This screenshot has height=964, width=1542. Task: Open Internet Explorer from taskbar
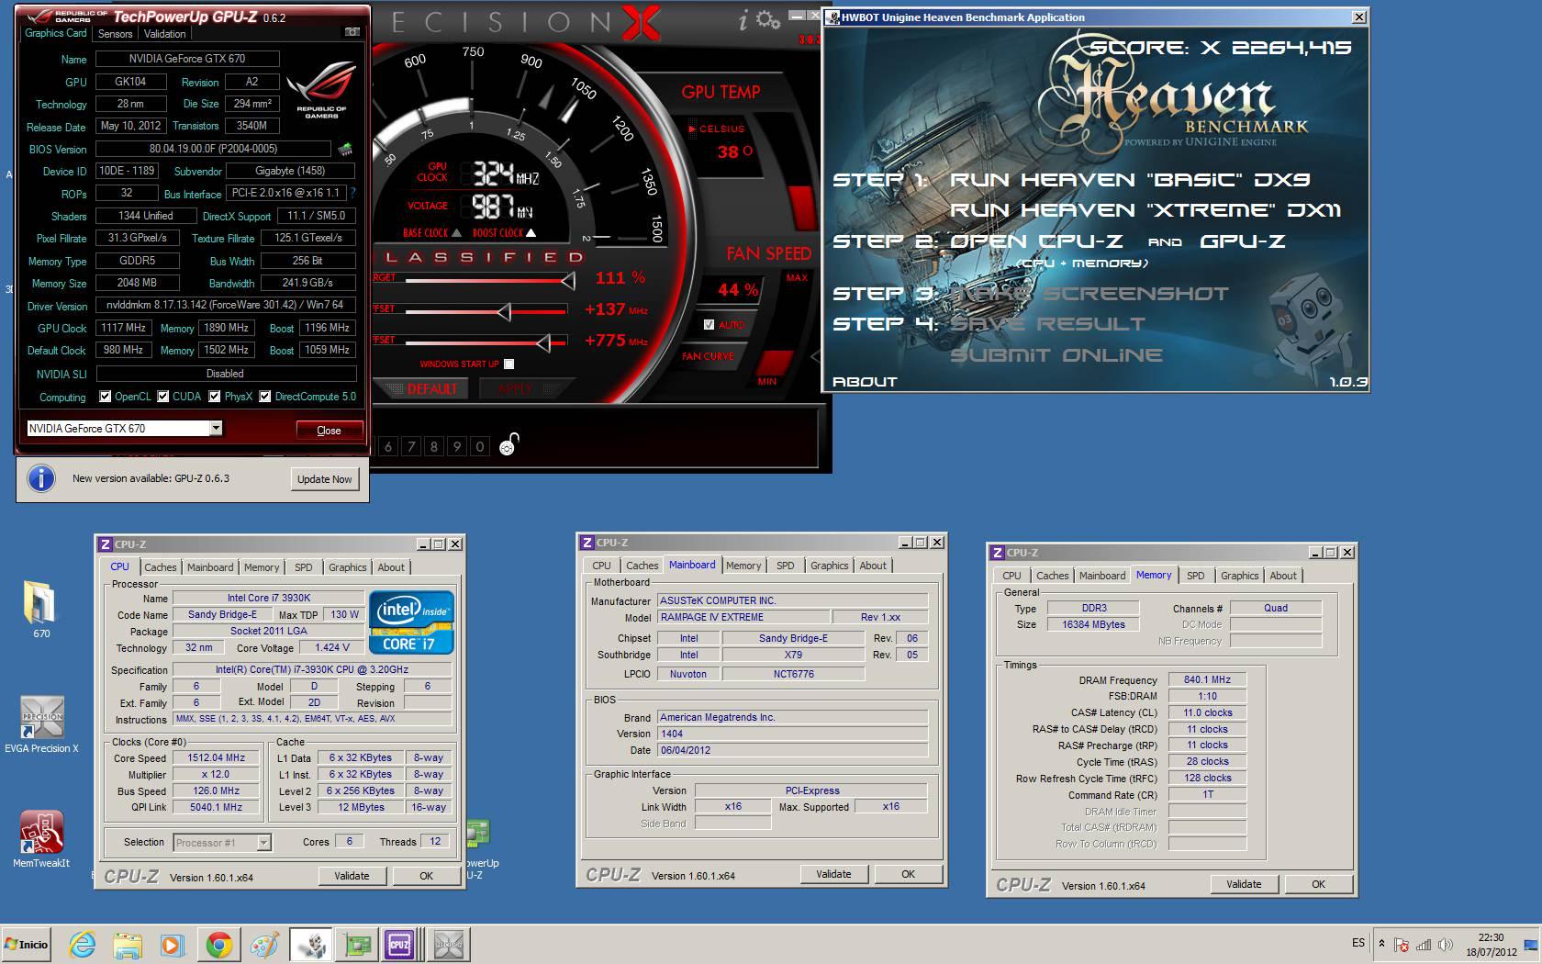pyautogui.click(x=82, y=945)
